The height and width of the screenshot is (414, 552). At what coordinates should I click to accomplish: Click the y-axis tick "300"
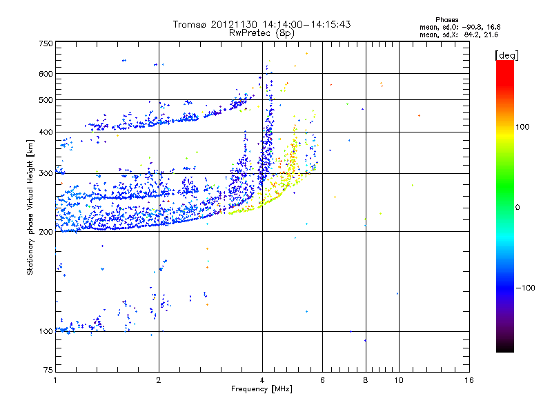[46, 174]
